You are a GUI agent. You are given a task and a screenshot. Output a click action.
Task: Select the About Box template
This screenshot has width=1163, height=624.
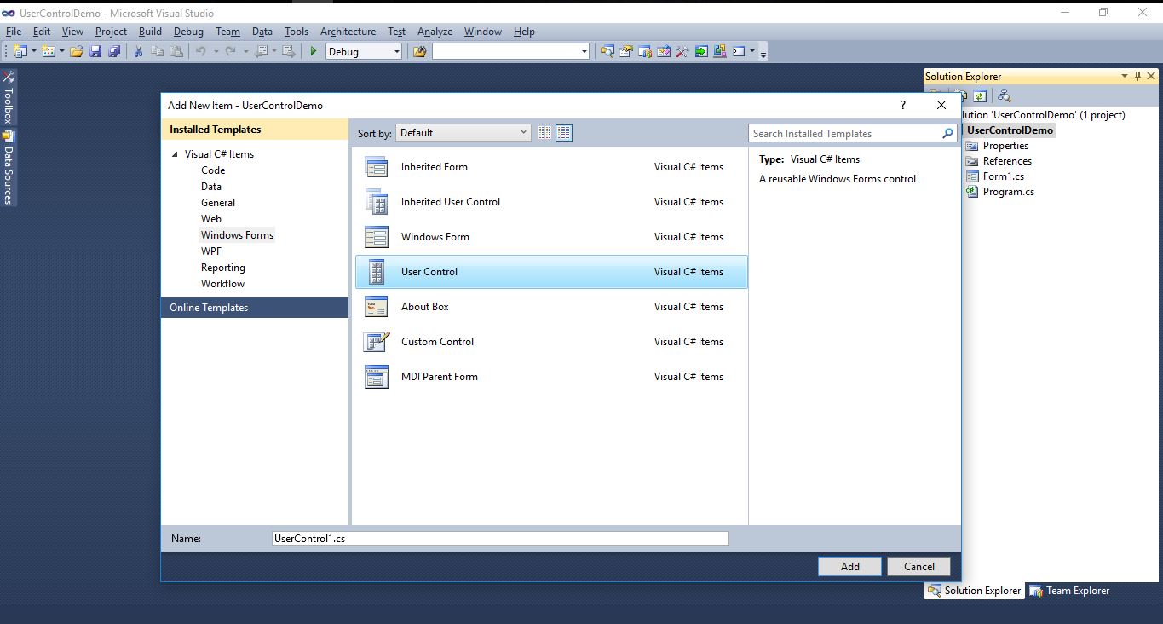[x=550, y=307]
